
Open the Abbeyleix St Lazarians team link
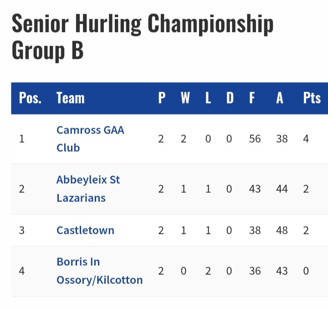pyautogui.click(x=88, y=189)
